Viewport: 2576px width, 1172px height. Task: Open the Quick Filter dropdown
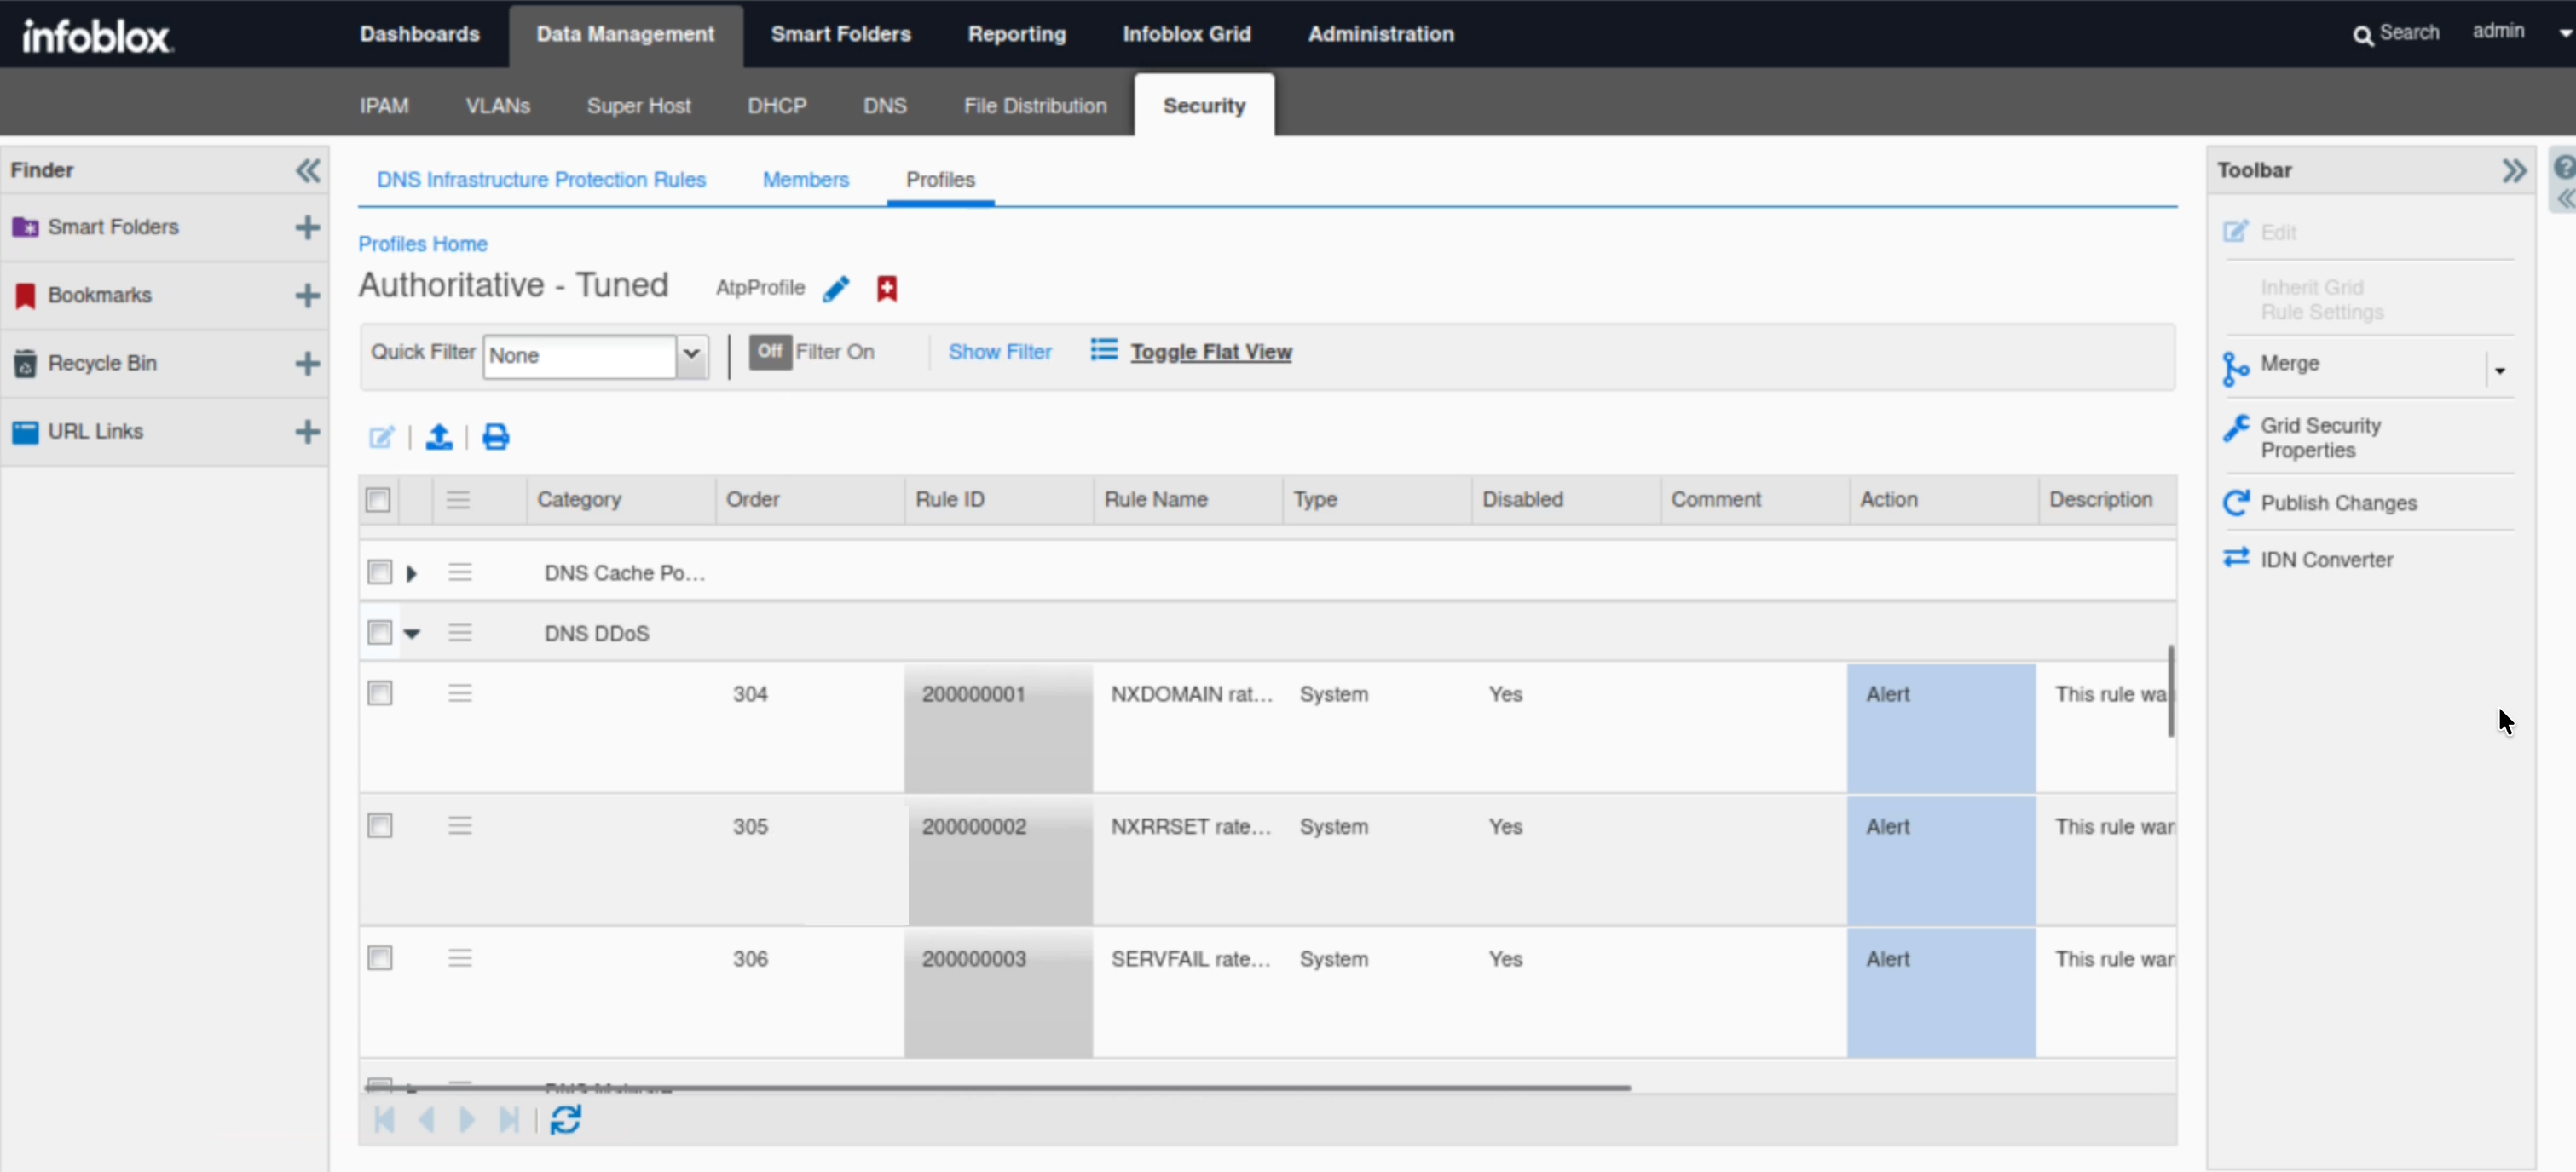[691, 356]
